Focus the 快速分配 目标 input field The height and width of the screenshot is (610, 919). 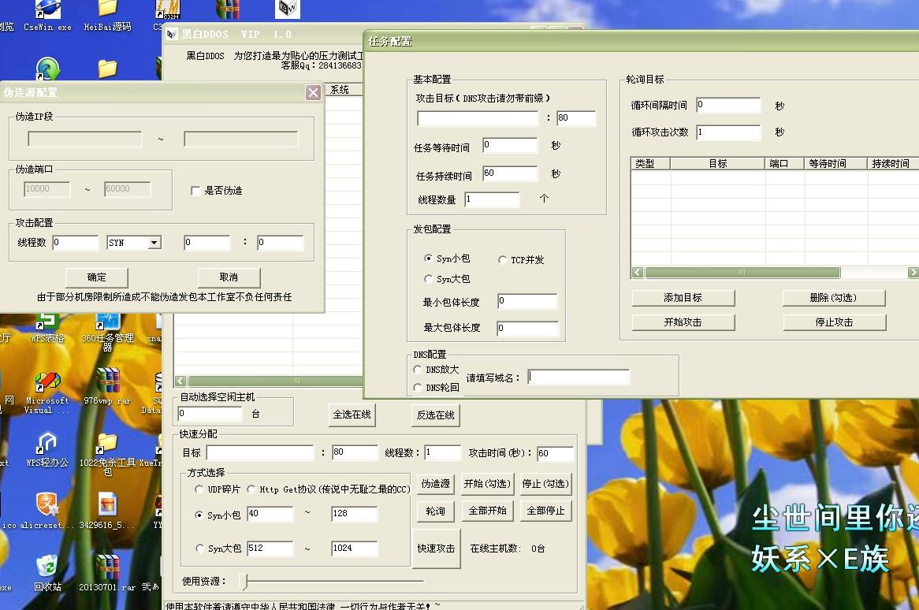[x=260, y=453]
